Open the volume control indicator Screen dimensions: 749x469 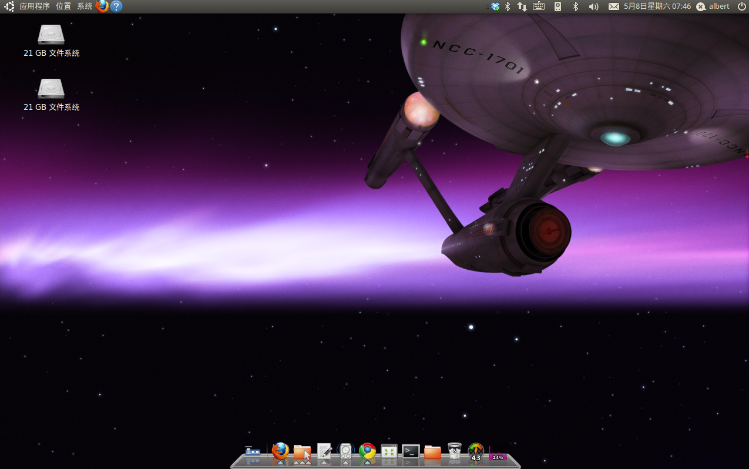click(x=593, y=6)
